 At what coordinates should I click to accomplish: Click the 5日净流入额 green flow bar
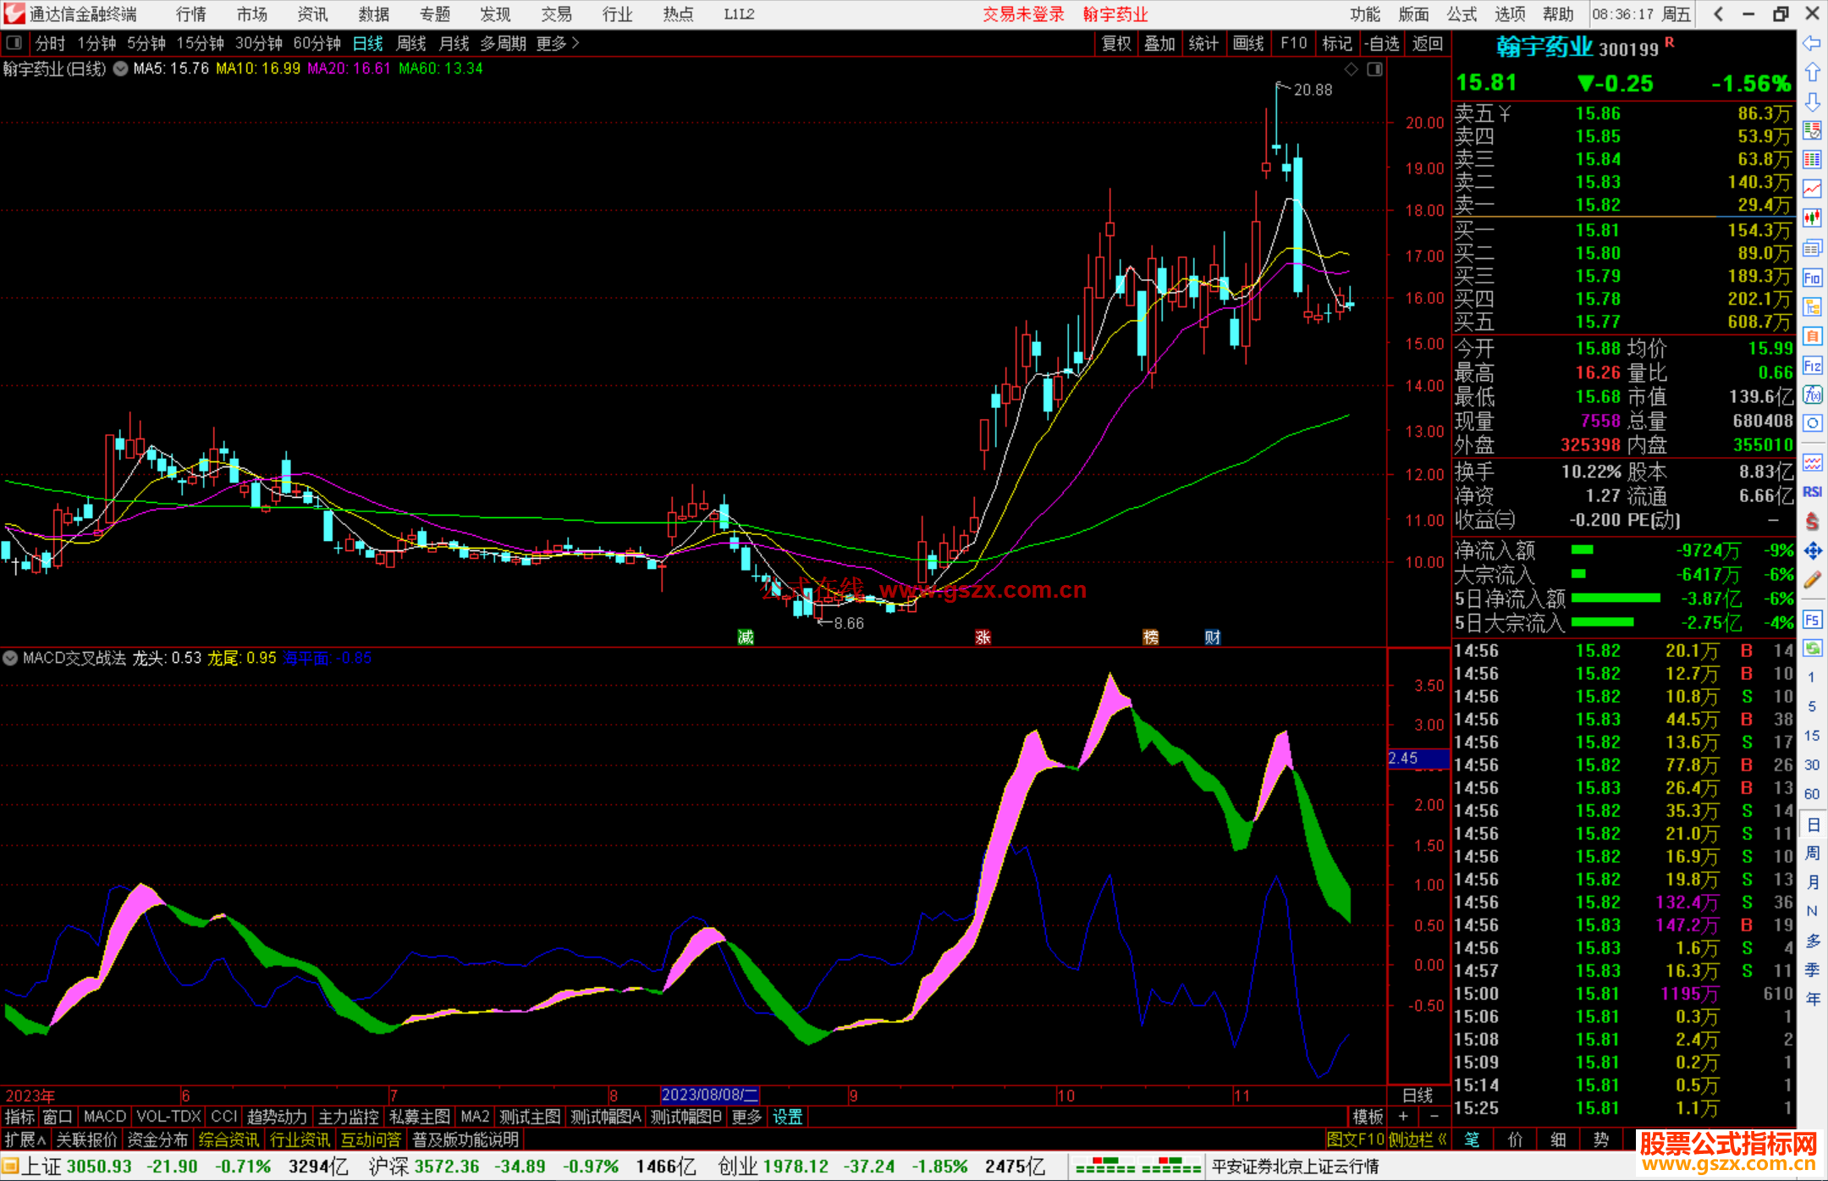1615,599
